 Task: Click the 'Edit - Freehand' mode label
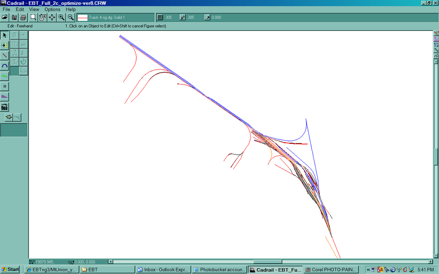pyautogui.click(x=20, y=26)
